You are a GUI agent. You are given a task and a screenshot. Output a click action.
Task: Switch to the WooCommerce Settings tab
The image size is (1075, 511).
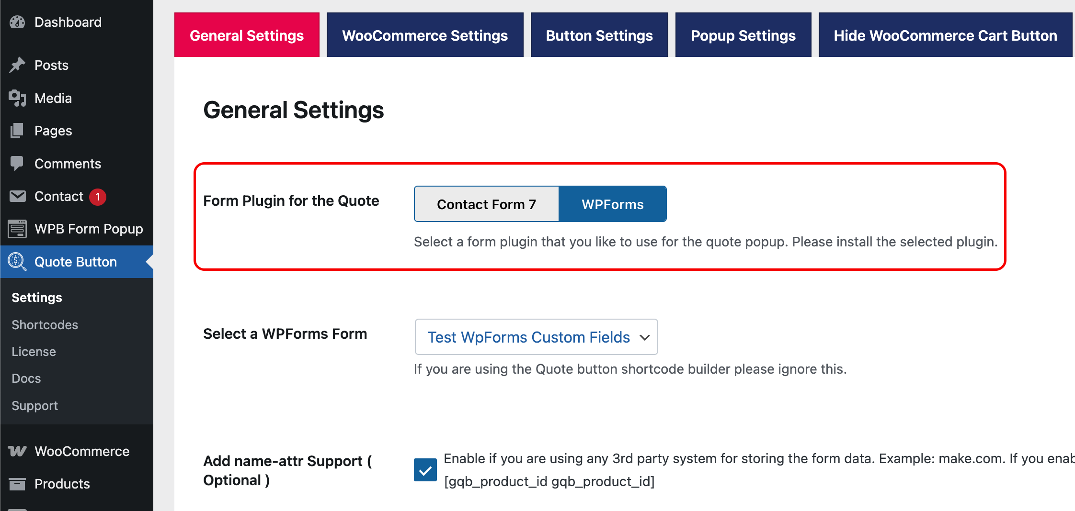click(x=424, y=34)
